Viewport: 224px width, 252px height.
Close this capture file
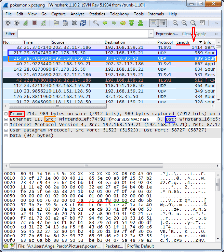[x=74, y=23]
